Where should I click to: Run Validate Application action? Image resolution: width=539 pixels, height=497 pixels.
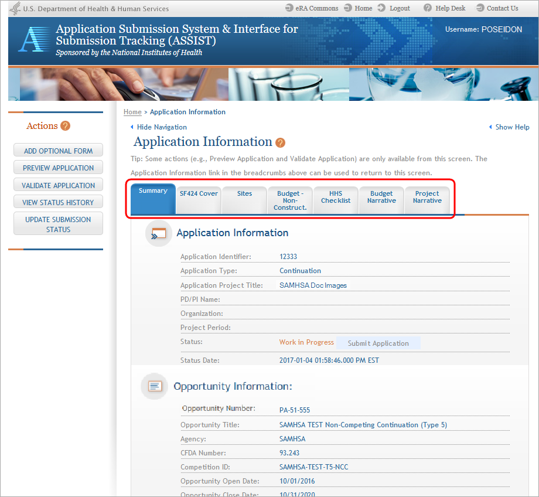point(58,185)
